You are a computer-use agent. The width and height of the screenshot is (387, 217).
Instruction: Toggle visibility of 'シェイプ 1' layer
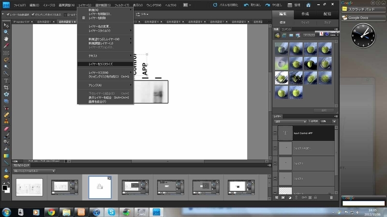[275, 178]
